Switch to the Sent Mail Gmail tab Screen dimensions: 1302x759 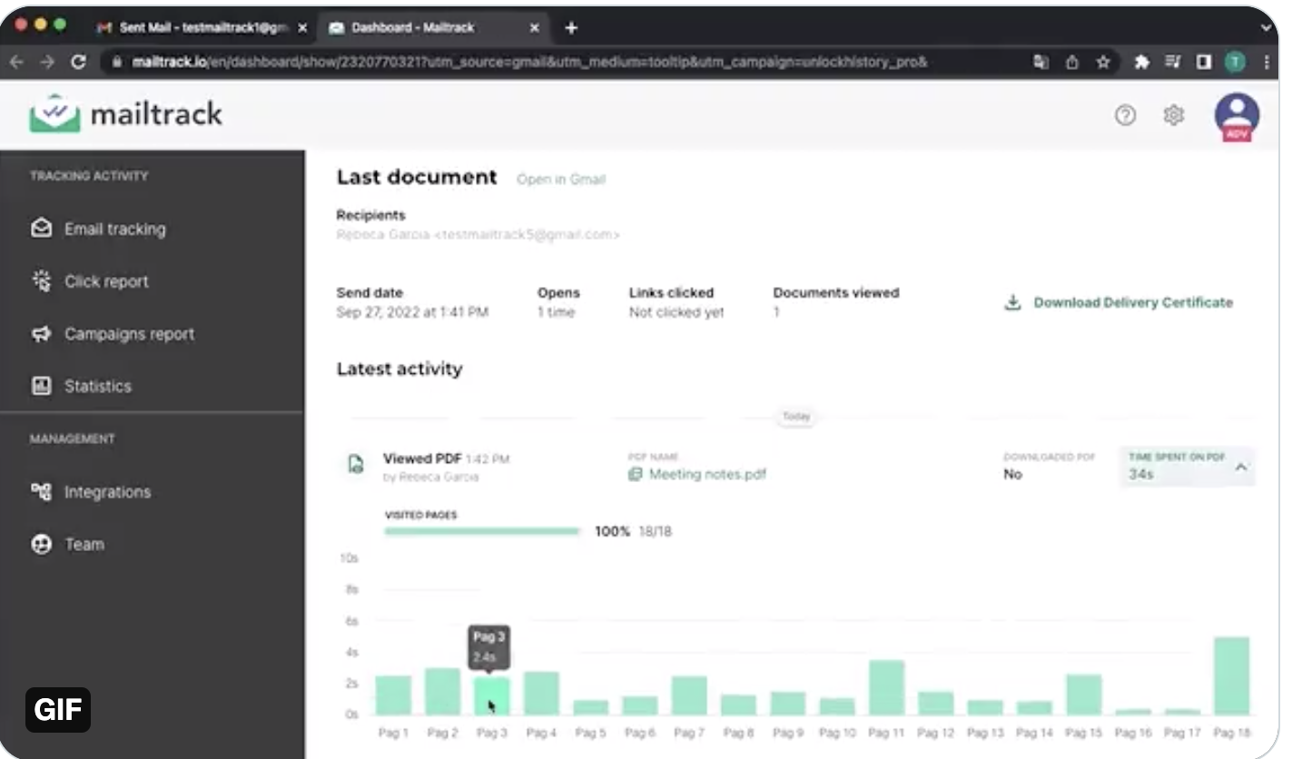pos(202,28)
